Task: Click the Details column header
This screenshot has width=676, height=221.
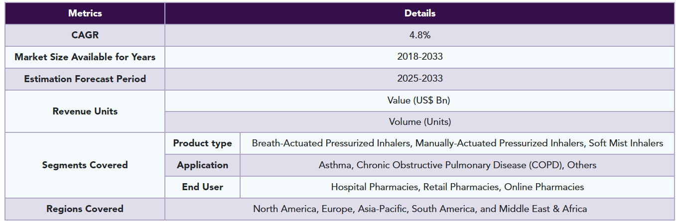Action: coord(420,13)
